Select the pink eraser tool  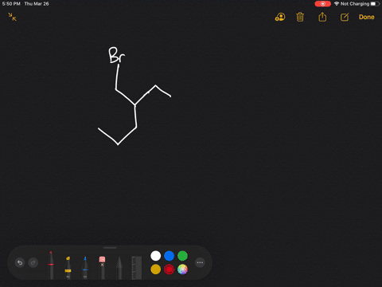[102, 267]
